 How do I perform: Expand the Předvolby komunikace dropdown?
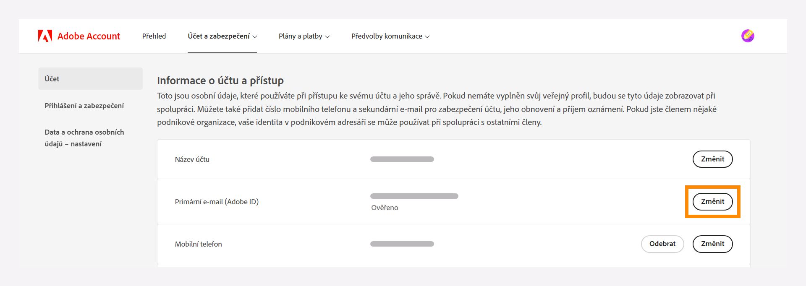(x=390, y=36)
